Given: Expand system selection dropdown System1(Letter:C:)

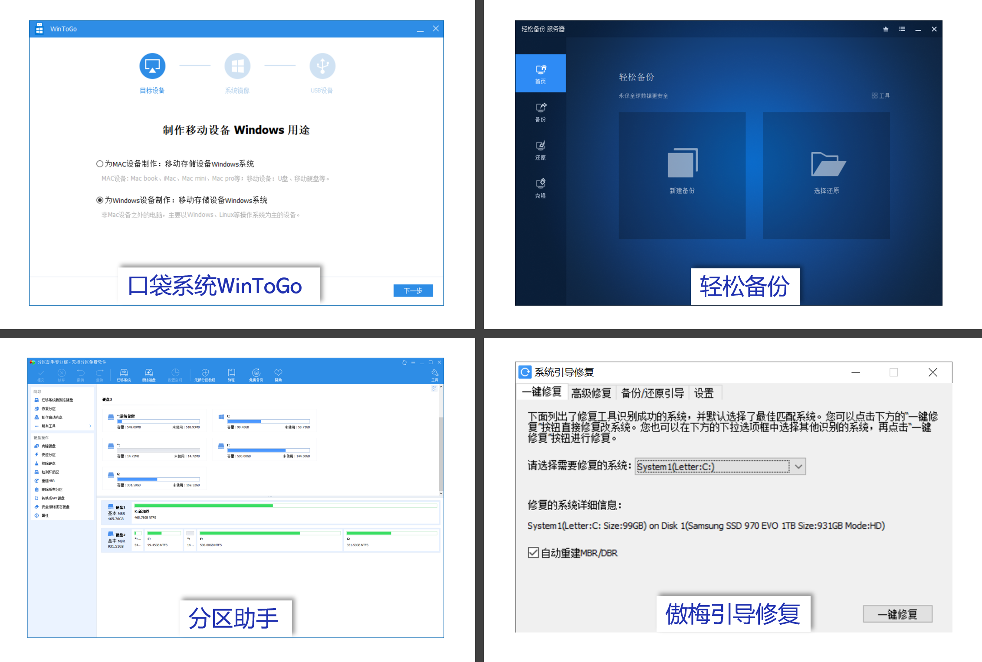Looking at the screenshot, I should point(720,466).
